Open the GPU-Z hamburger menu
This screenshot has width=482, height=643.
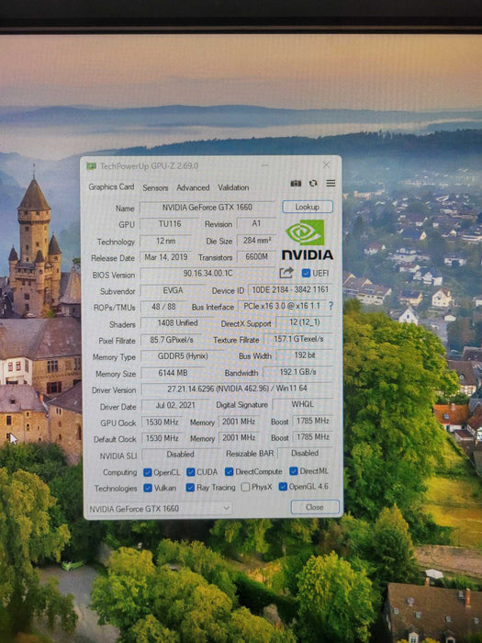coord(331,183)
